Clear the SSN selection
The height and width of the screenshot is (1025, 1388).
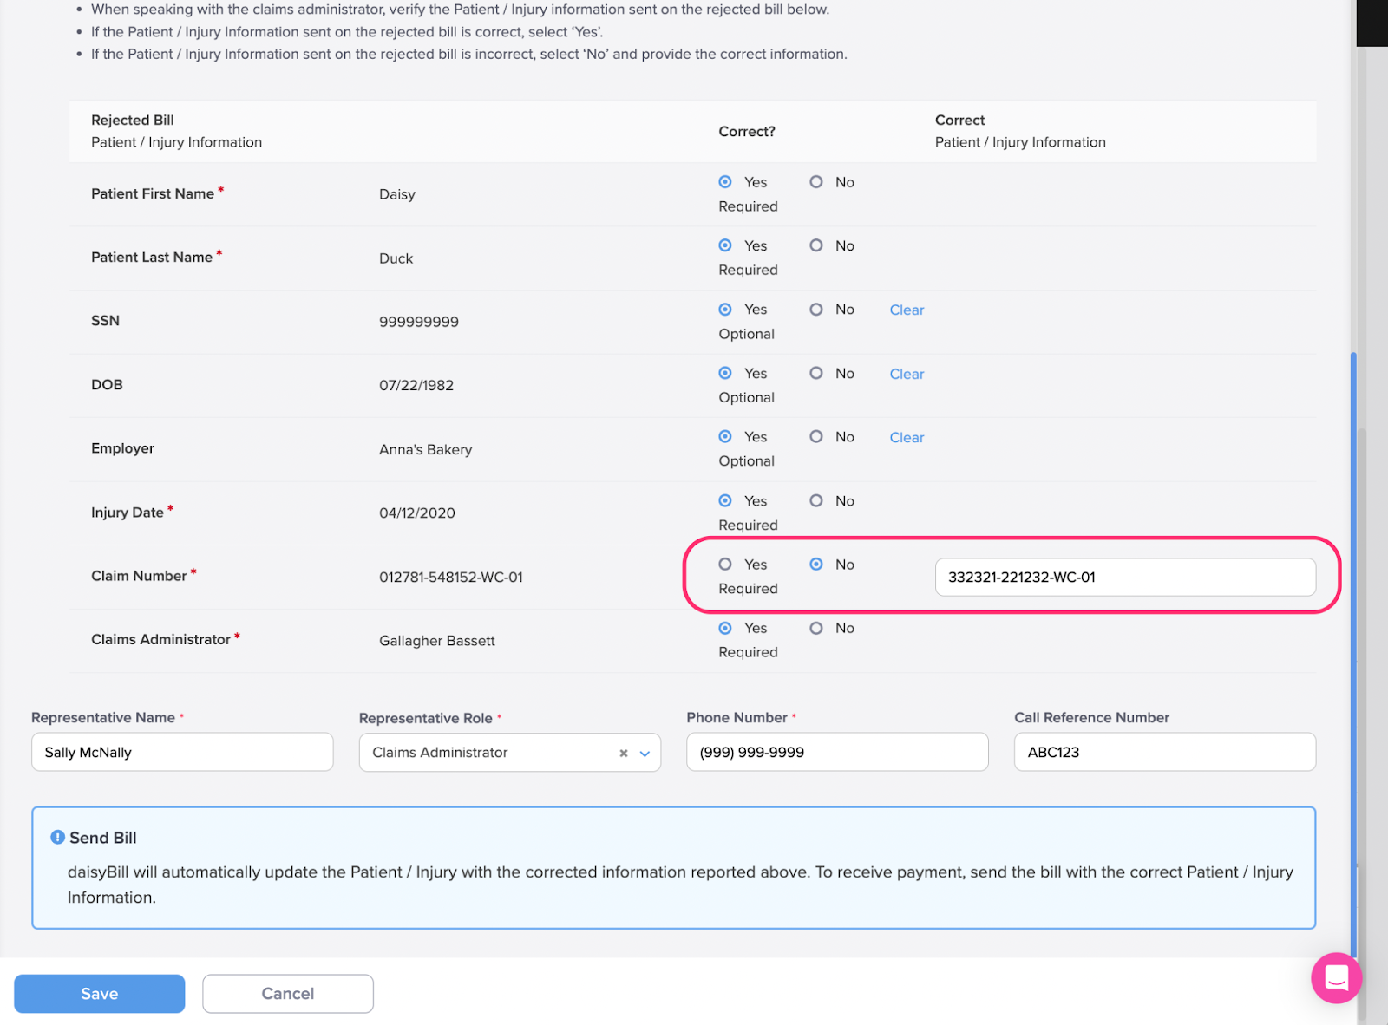point(907,310)
